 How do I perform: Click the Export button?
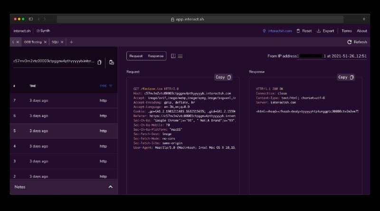pos(325,31)
